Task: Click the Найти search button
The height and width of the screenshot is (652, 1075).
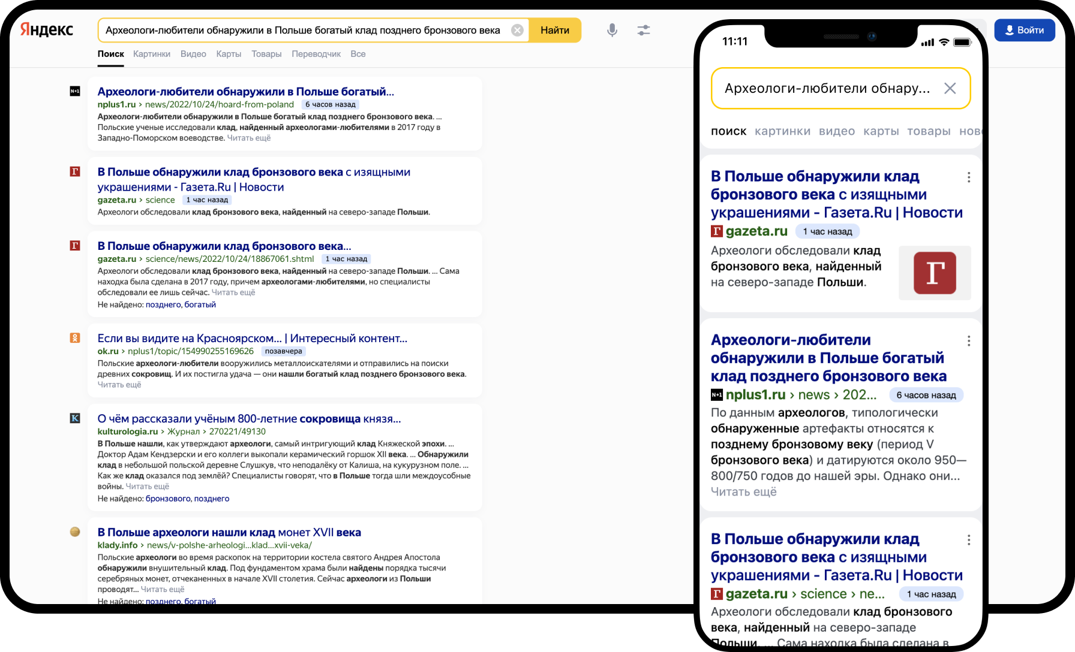Action: pos(555,30)
